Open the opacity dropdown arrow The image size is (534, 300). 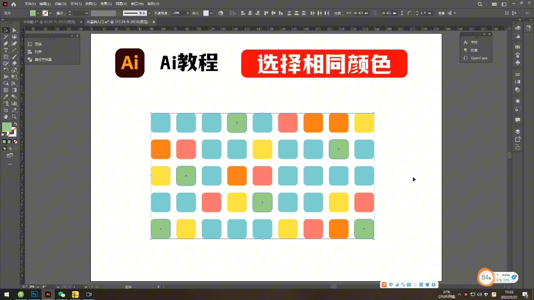[x=188, y=12]
